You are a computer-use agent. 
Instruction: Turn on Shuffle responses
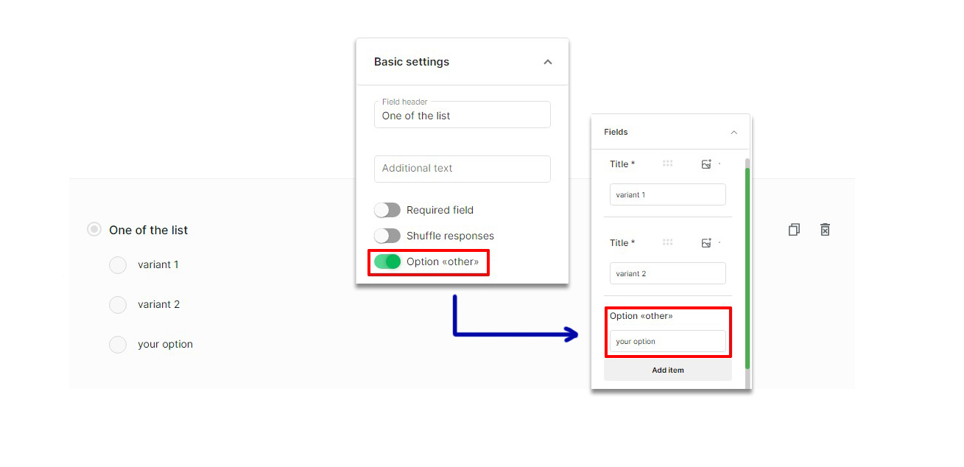pyautogui.click(x=387, y=236)
